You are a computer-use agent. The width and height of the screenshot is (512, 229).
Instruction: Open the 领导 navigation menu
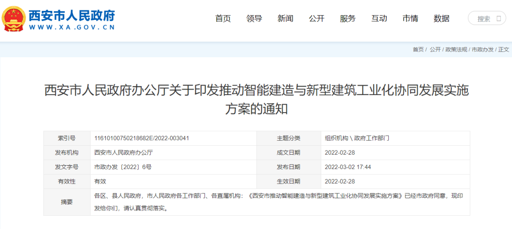click(255, 18)
